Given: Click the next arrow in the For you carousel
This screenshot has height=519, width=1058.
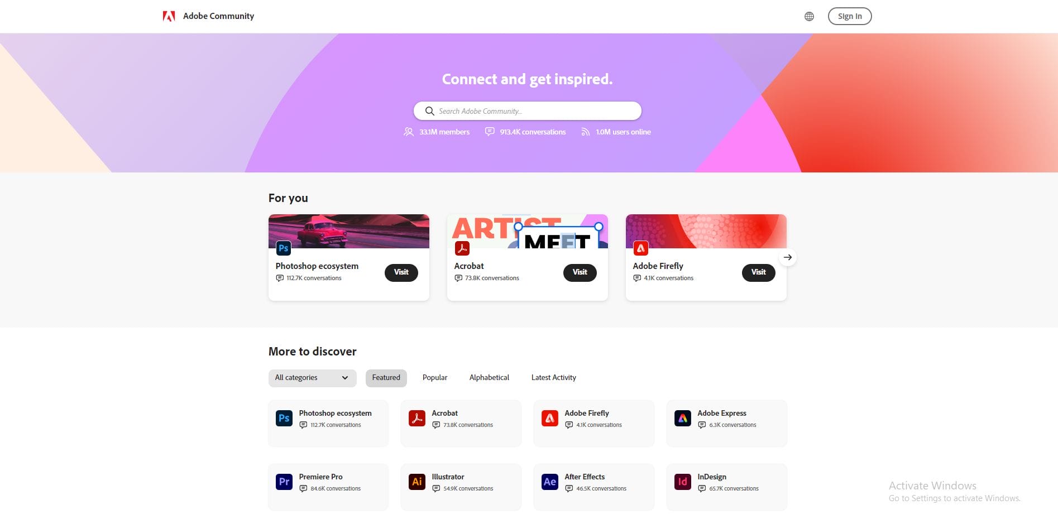Looking at the screenshot, I should (787, 257).
